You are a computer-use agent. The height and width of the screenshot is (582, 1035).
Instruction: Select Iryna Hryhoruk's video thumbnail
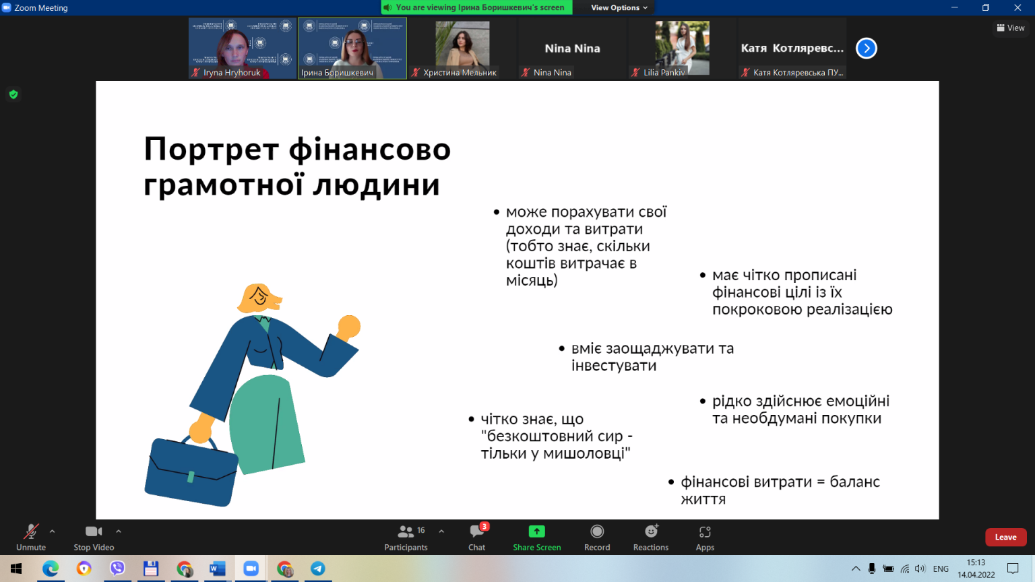click(243, 48)
